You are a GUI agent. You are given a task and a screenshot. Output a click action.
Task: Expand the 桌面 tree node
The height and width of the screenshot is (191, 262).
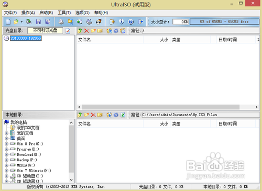6,139
